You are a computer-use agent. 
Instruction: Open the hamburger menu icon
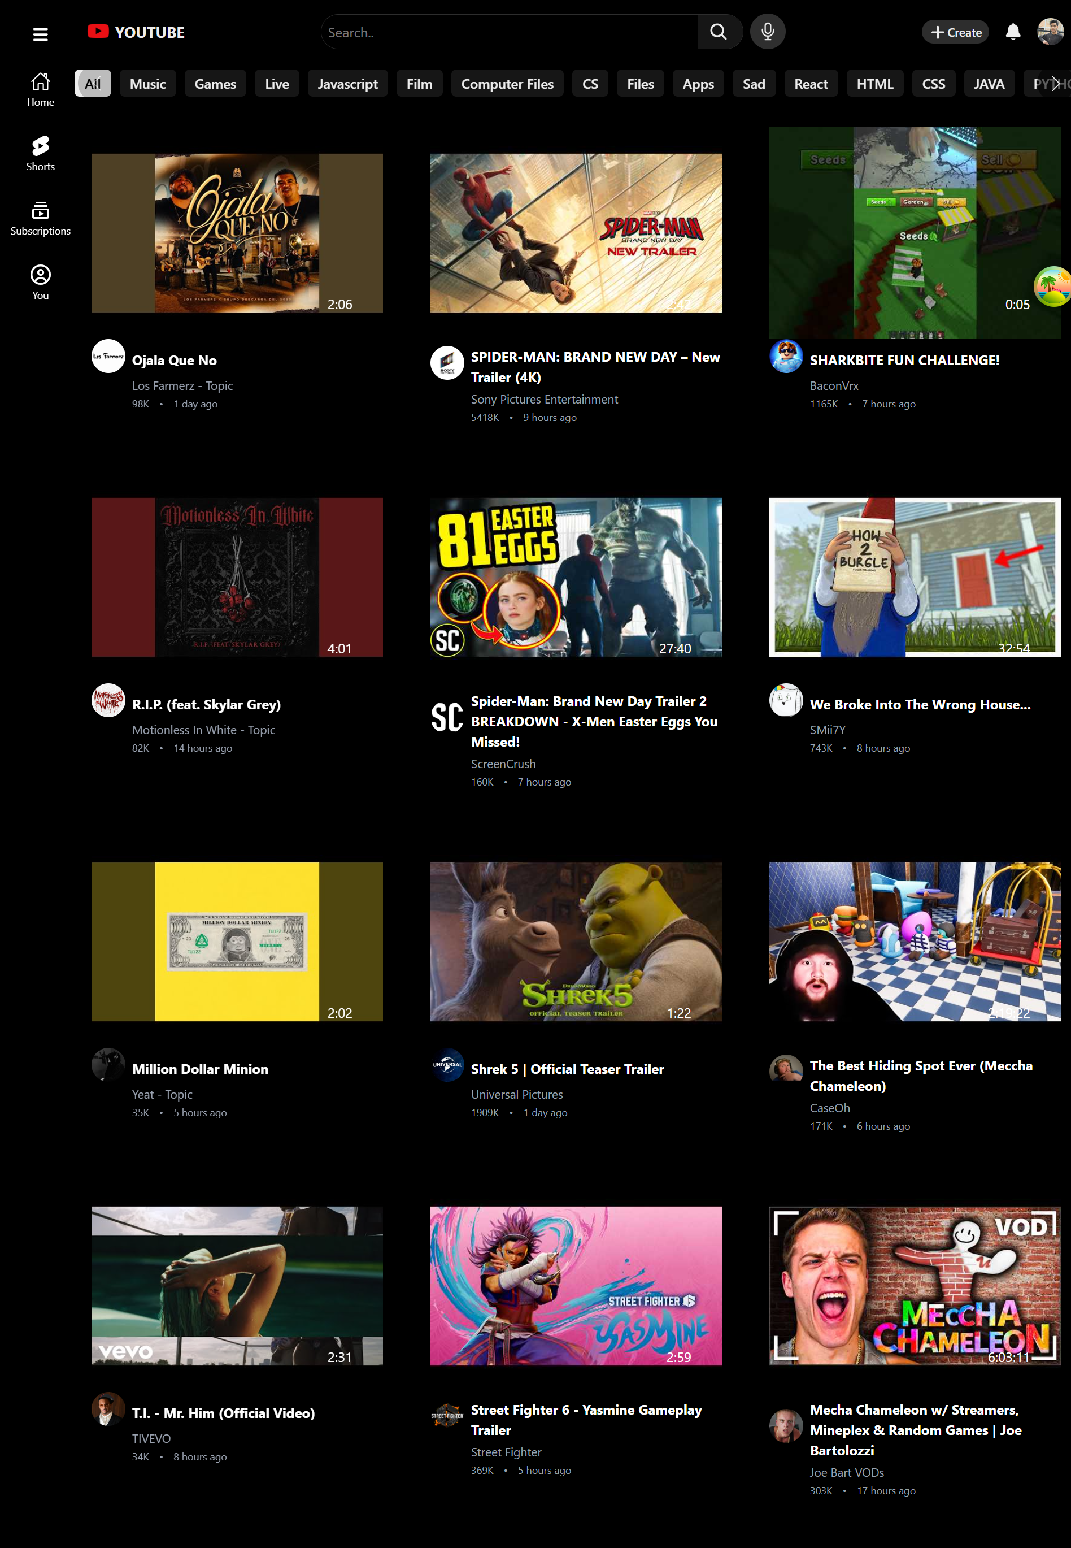(40, 33)
